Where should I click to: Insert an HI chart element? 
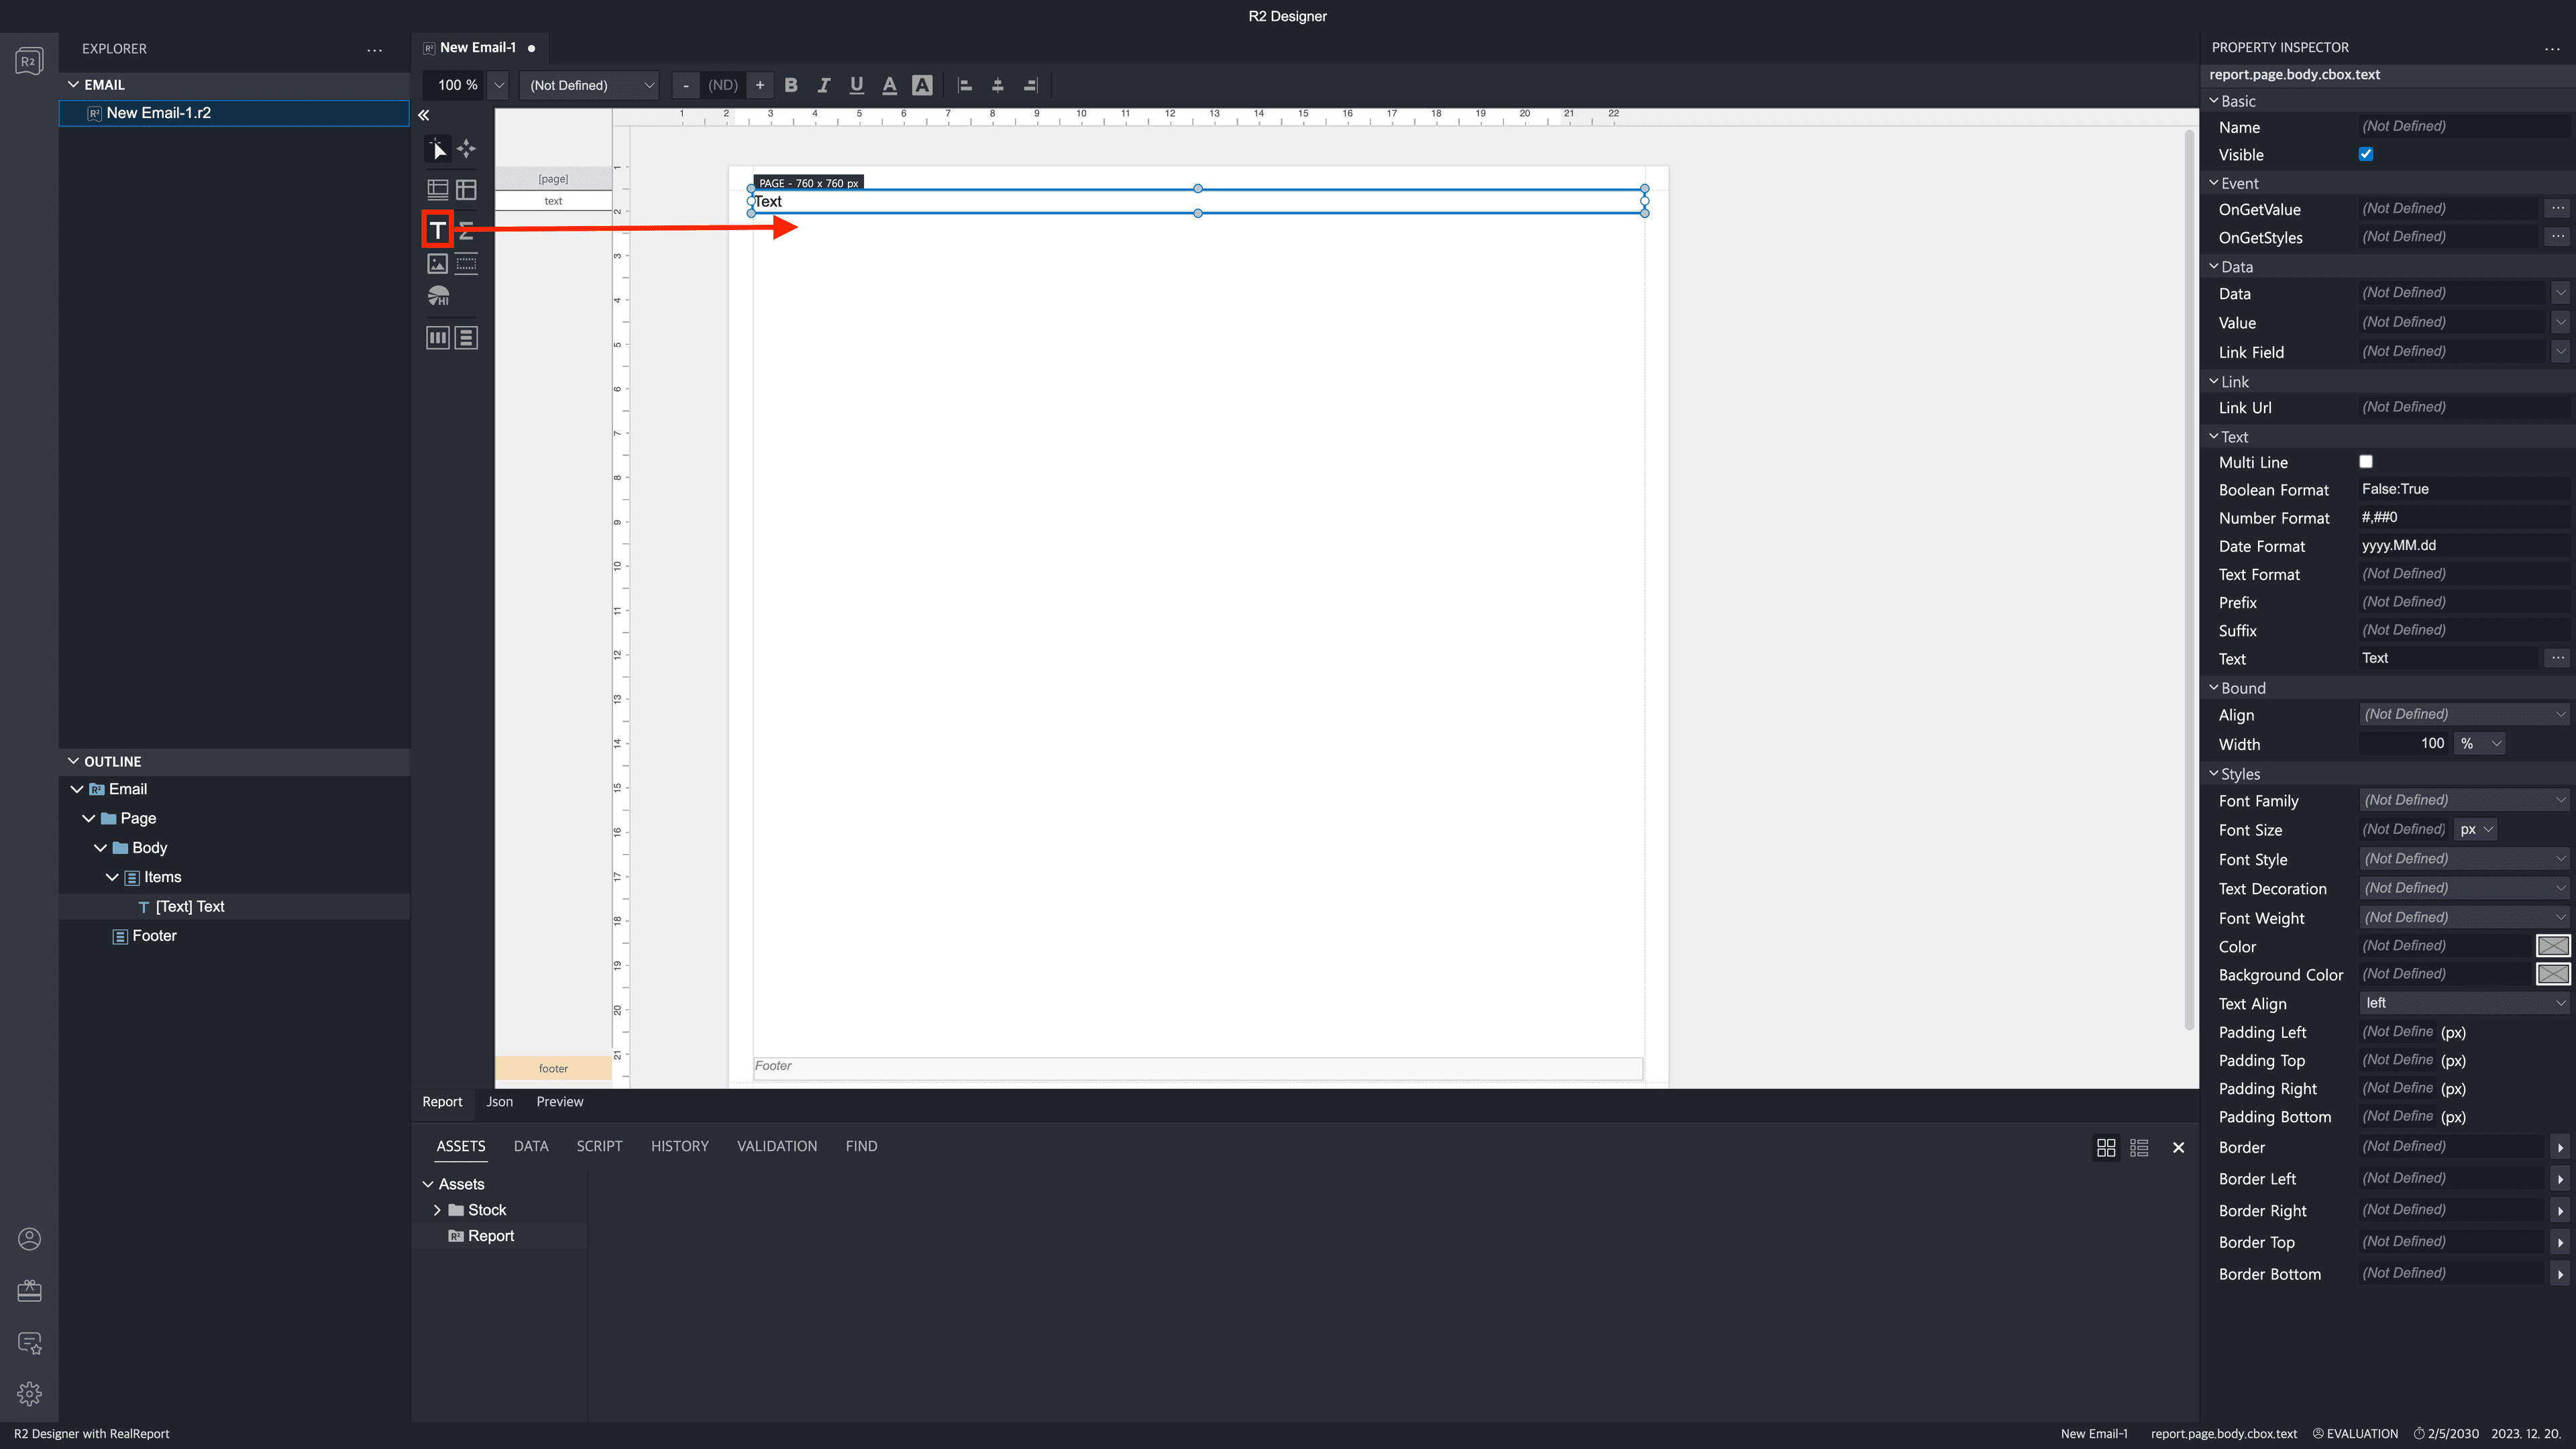438,297
